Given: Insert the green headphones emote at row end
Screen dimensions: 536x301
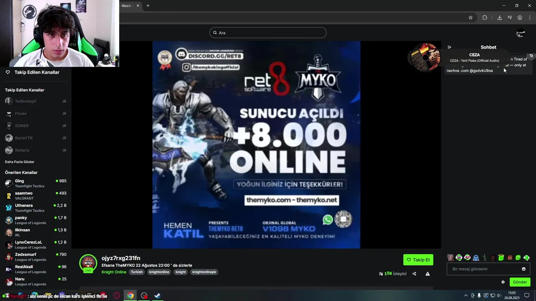Looking at the screenshot, I should pos(526,258).
